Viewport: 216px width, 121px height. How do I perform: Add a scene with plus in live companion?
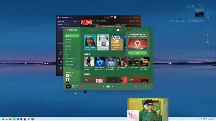pyautogui.click(x=78, y=24)
